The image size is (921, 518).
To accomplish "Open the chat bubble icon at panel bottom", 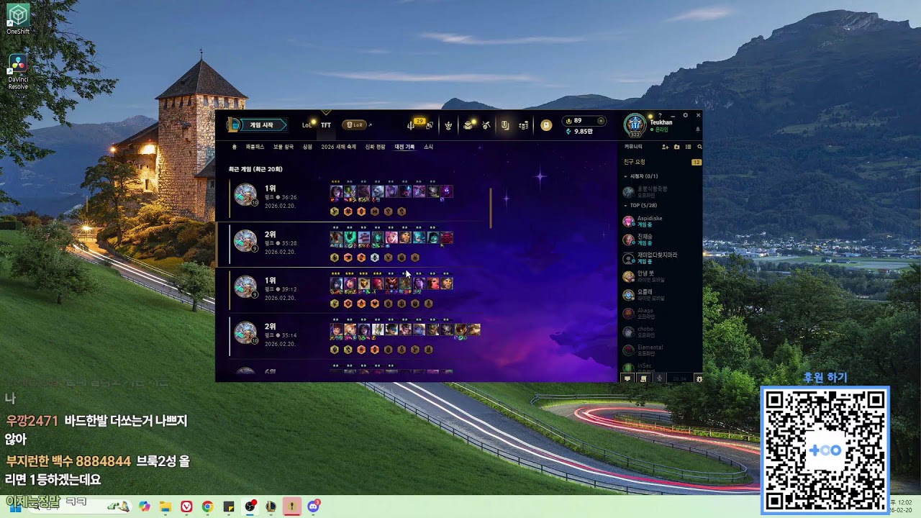I will pyautogui.click(x=627, y=378).
